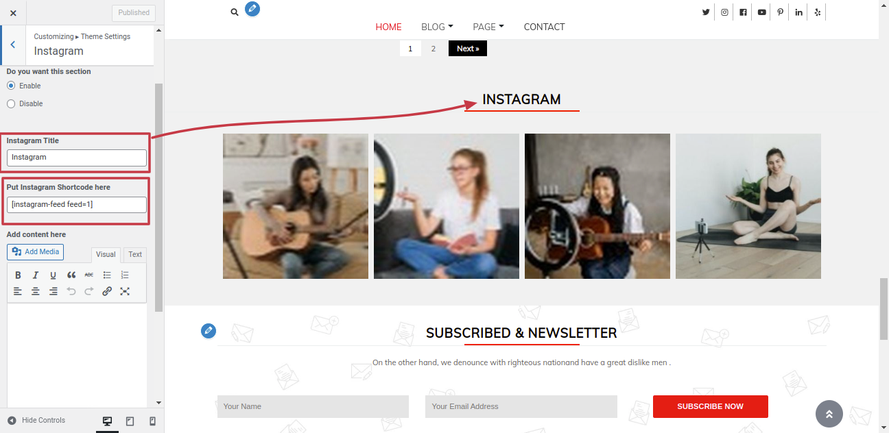Expand the BLOG dropdown menu
The image size is (889, 433).
pyautogui.click(x=437, y=27)
